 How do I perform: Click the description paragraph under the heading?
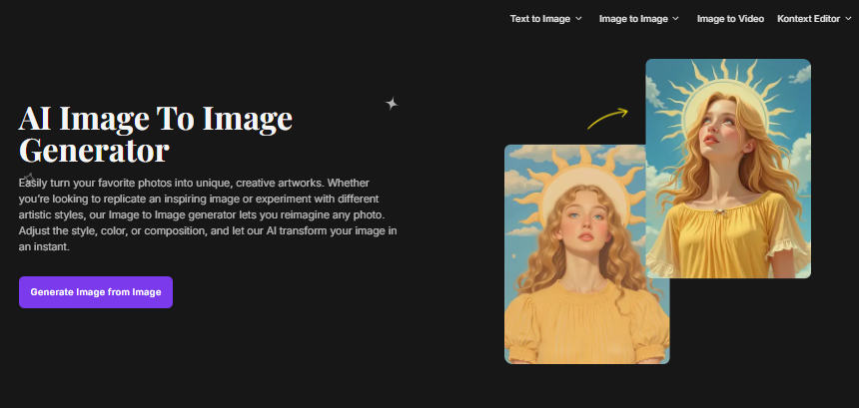pos(209,214)
